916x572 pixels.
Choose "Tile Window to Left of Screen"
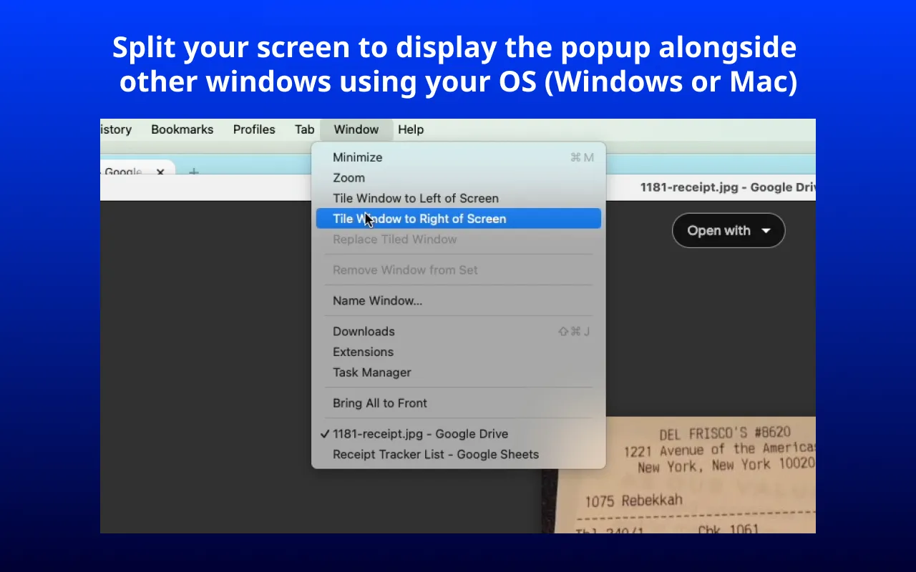click(x=416, y=198)
